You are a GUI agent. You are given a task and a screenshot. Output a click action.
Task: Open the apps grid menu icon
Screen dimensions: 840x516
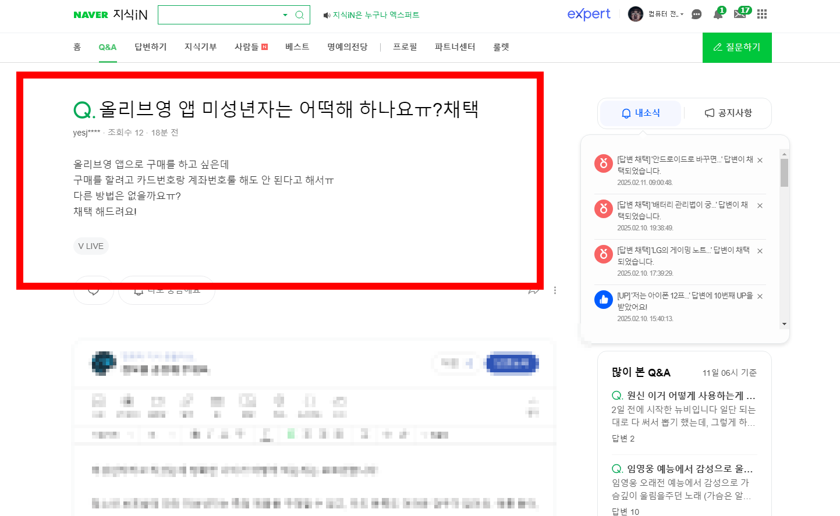pyautogui.click(x=762, y=14)
